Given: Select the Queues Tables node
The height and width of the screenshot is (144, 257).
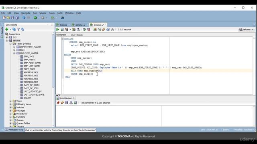Looking at the screenshot, I should (23, 124).
